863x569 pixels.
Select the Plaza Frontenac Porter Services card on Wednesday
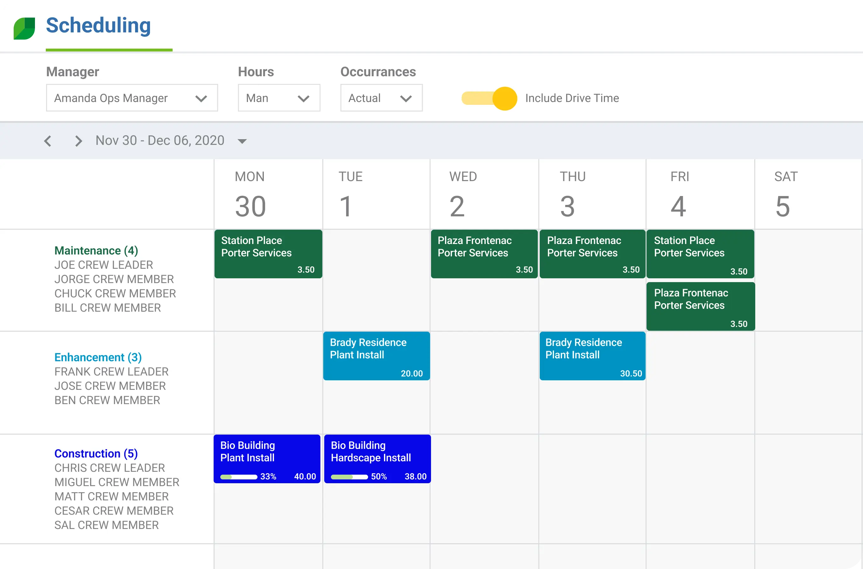(x=483, y=253)
